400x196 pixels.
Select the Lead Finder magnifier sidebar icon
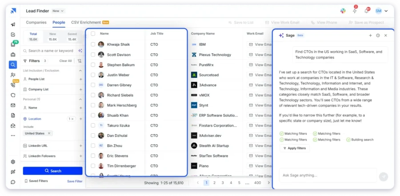tap(13, 65)
